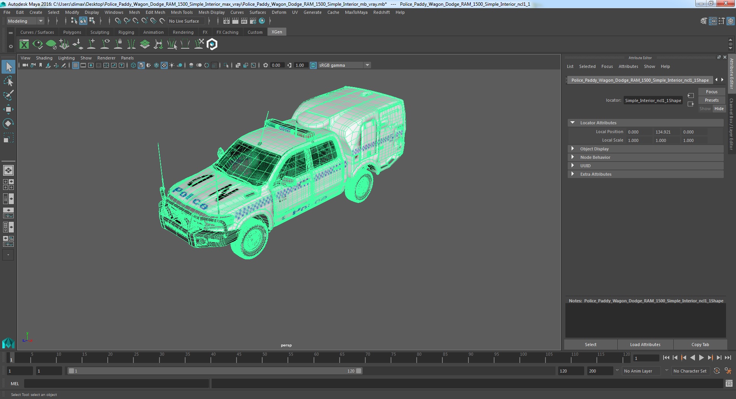Screen dimensions: 736x399
Task: Switch to Rigging shelf tab
Action: pos(126,32)
